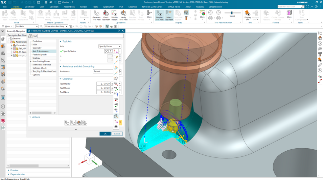Screen dimensions: 323x181
Task: Select negative YC axis vector option
Action: (x=116, y=105)
